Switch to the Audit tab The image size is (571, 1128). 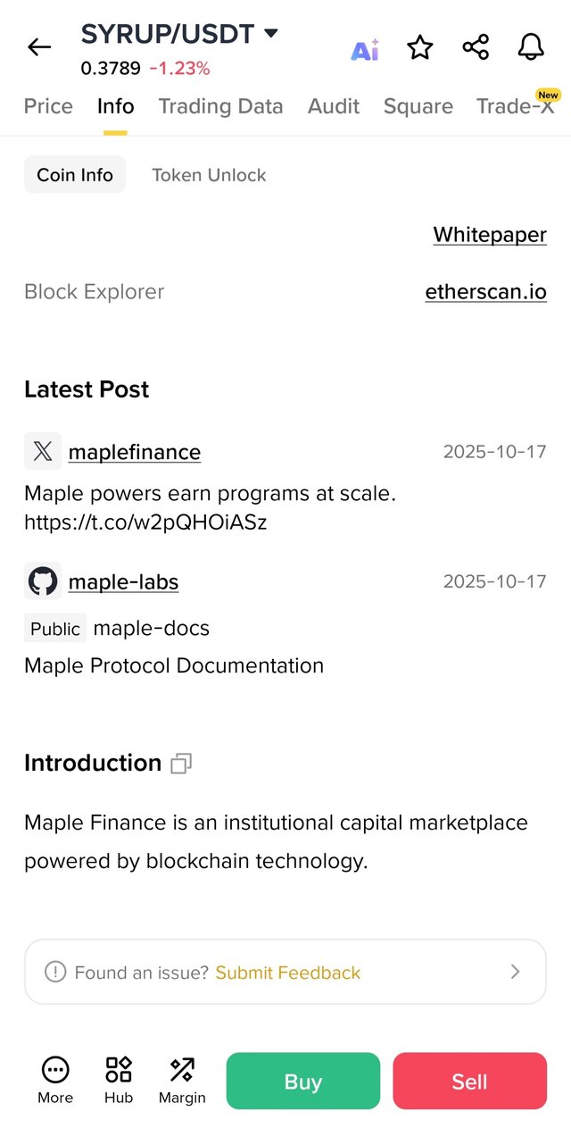tap(334, 106)
